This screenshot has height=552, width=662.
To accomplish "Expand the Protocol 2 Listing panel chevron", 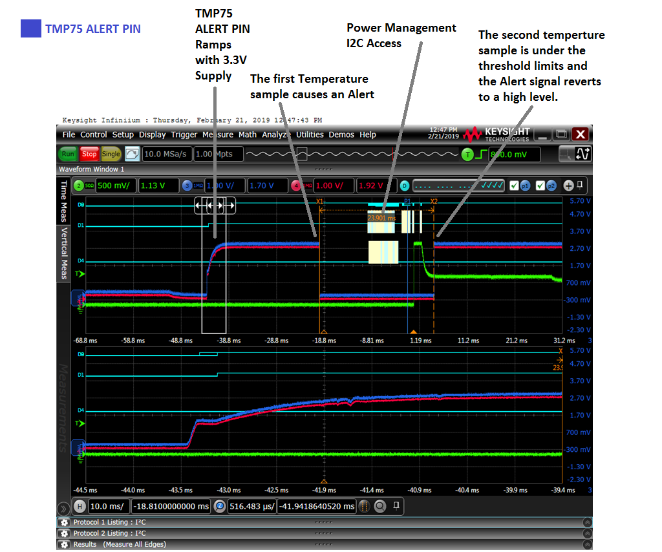I will [587, 533].
